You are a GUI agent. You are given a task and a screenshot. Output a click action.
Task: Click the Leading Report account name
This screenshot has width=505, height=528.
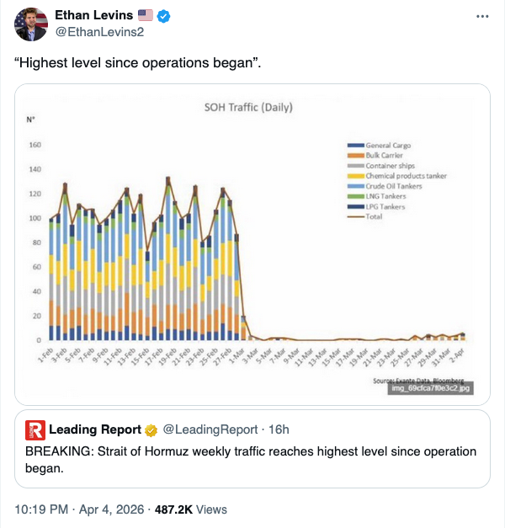[95, 430]
